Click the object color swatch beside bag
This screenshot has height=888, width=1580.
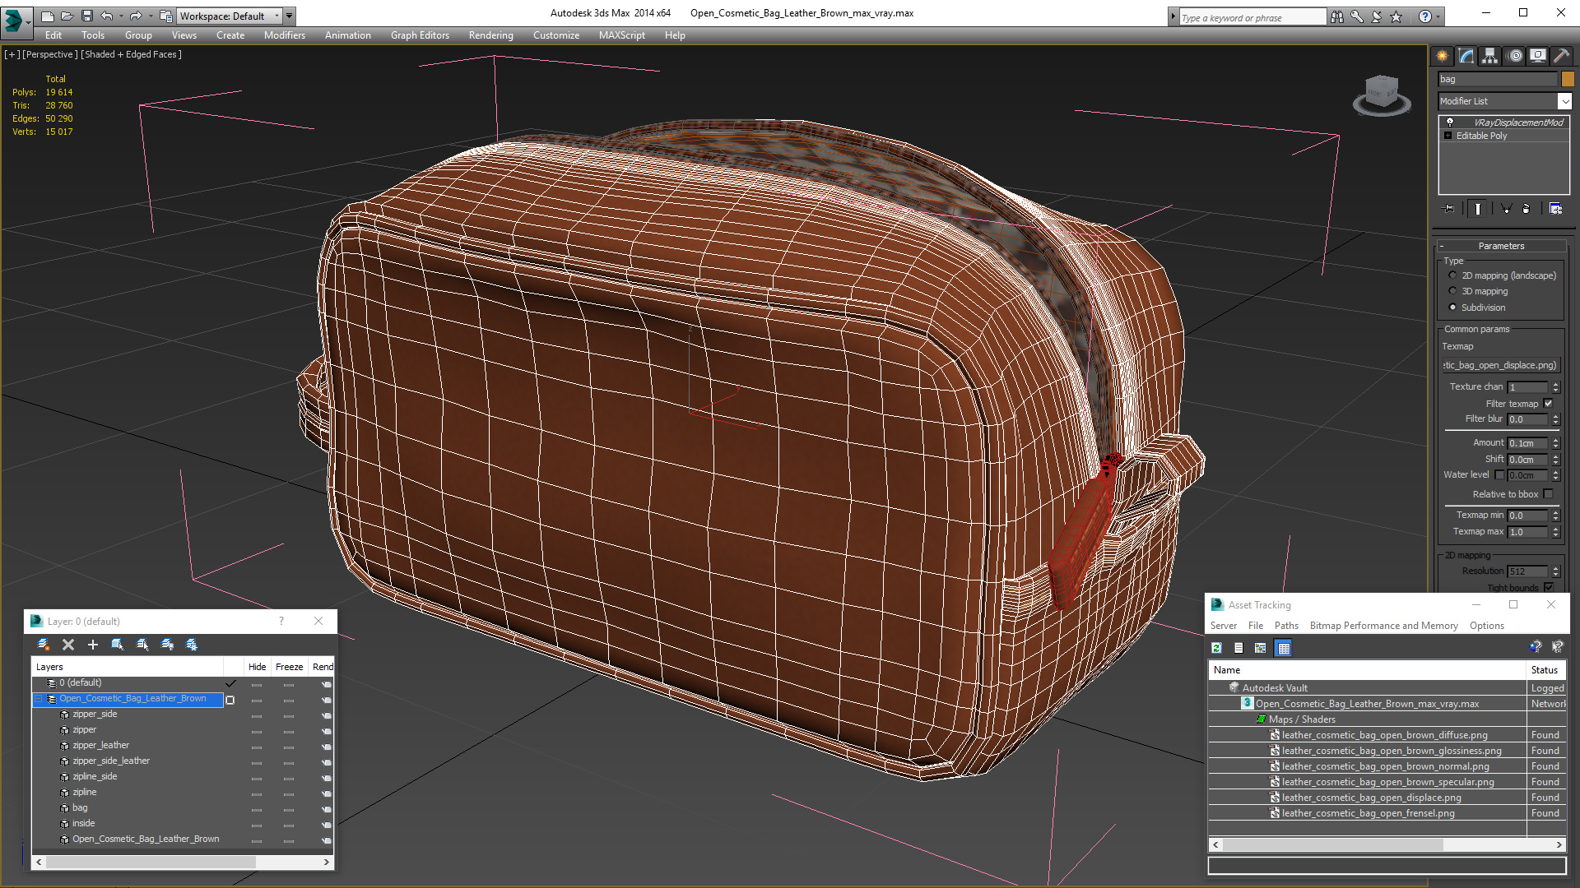point(1568,79)
